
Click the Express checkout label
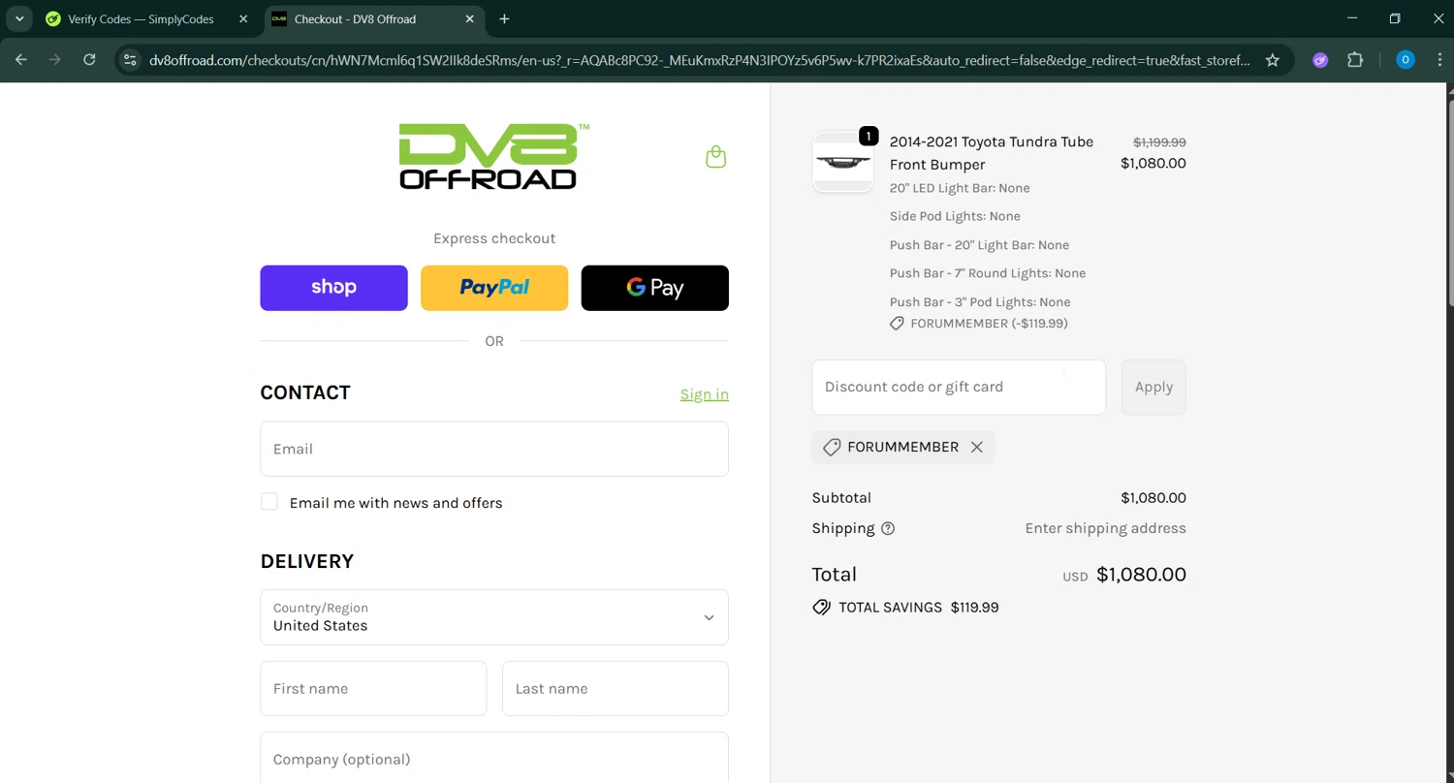[x=494, y=238]
